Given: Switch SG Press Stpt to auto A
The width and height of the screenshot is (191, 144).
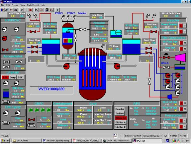Looking at the screenshot, I should point(181,43).
